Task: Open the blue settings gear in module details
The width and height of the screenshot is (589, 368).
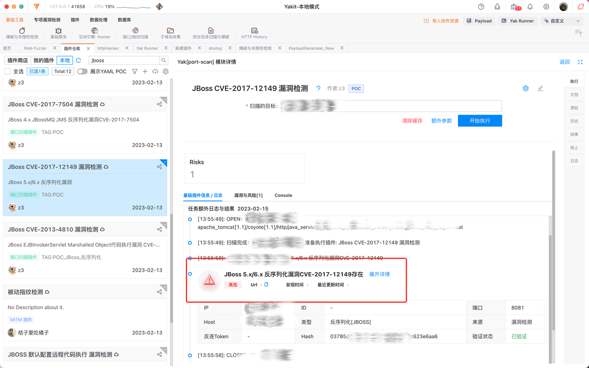Action: pyautogui.click(x=525, y=88)
